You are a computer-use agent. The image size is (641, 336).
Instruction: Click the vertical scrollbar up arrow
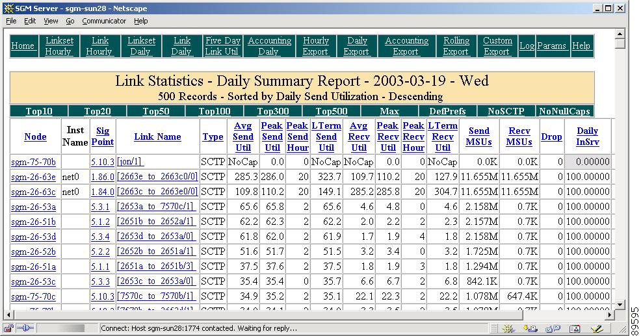click(x=620, y=33)
